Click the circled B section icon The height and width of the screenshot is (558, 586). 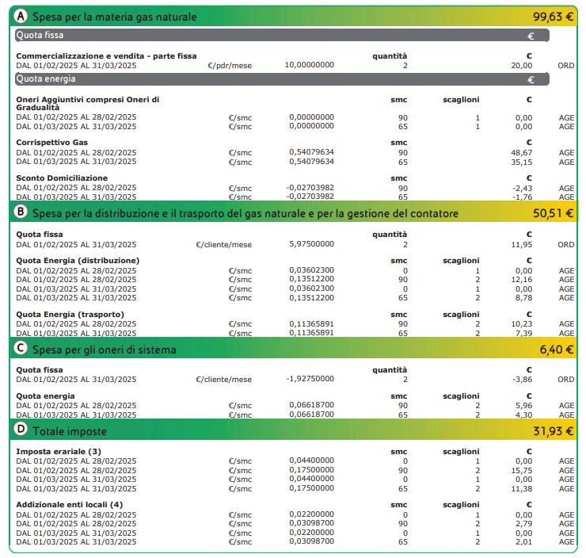[21, 212]
